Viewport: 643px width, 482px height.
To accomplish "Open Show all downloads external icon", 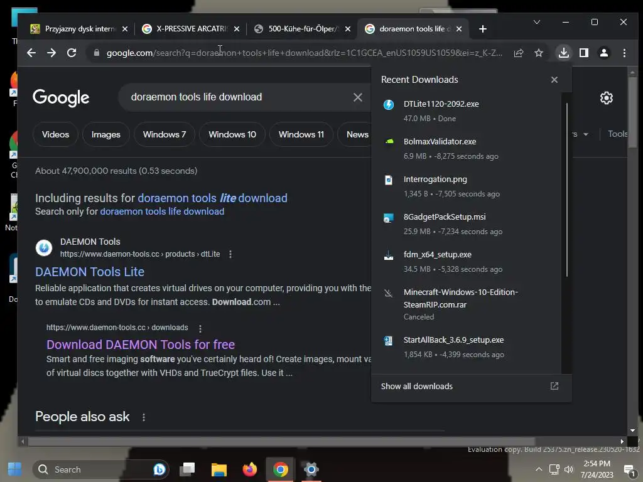I will coord(554,386).
